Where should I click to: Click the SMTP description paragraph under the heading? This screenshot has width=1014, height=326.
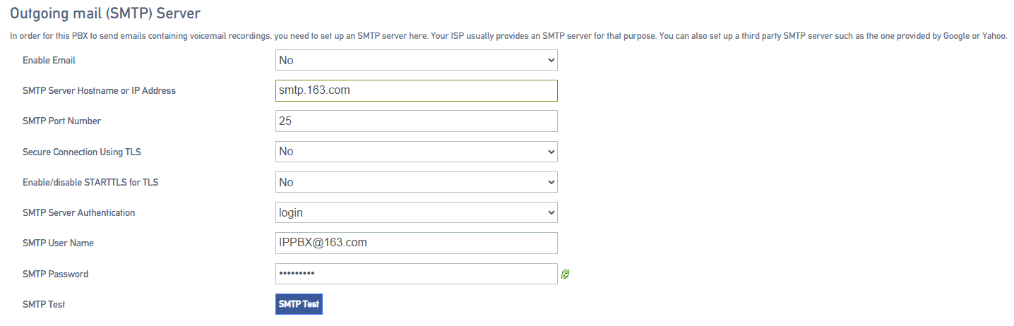508,36
